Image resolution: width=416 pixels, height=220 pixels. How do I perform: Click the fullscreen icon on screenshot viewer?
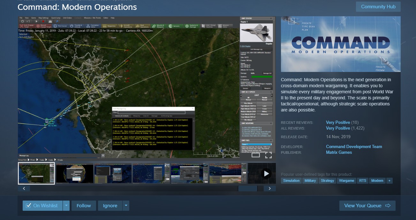click(x=269, y=155)
